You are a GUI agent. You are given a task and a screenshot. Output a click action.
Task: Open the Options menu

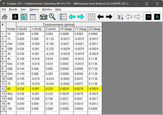pyautogui.click(x=34, y=10)
